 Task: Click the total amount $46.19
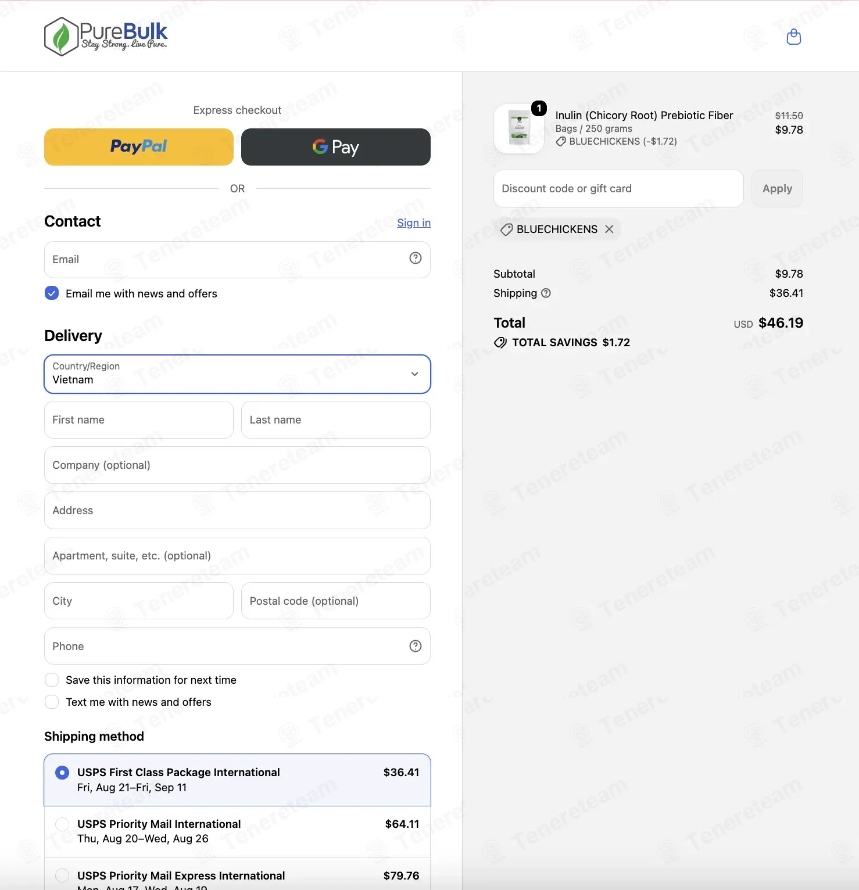781,323
